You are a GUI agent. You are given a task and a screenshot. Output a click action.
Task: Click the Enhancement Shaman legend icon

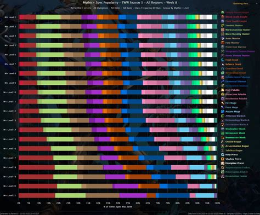coord(223,77)
